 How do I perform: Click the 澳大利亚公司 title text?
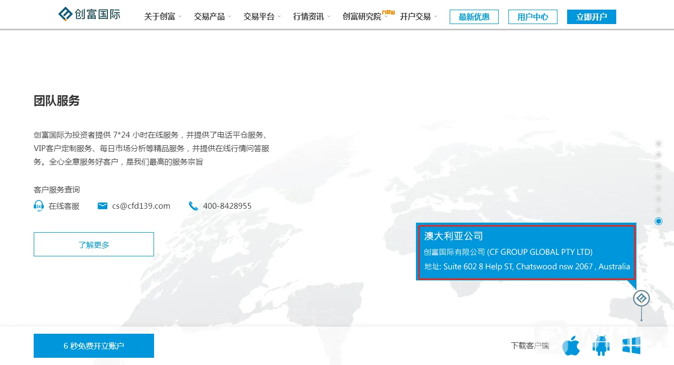click(x=454, y=236)
